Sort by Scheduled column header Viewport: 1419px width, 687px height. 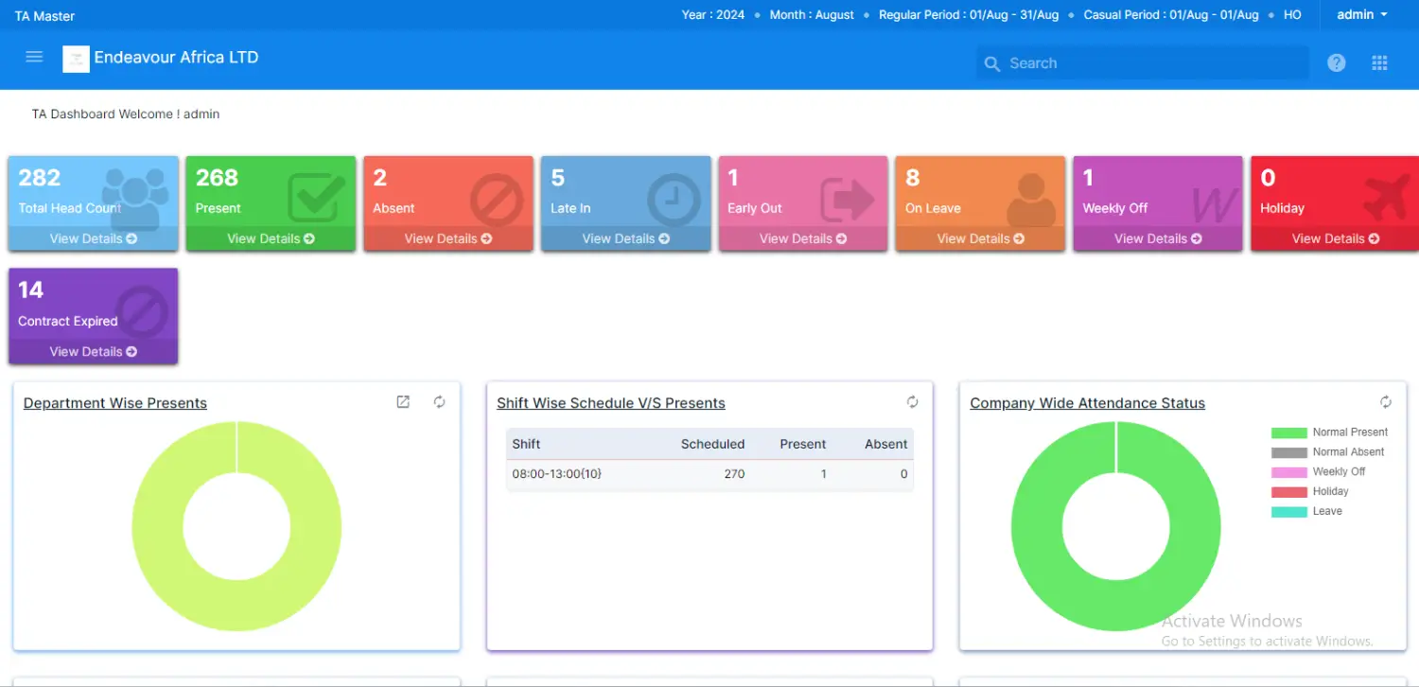coord(712,444)
